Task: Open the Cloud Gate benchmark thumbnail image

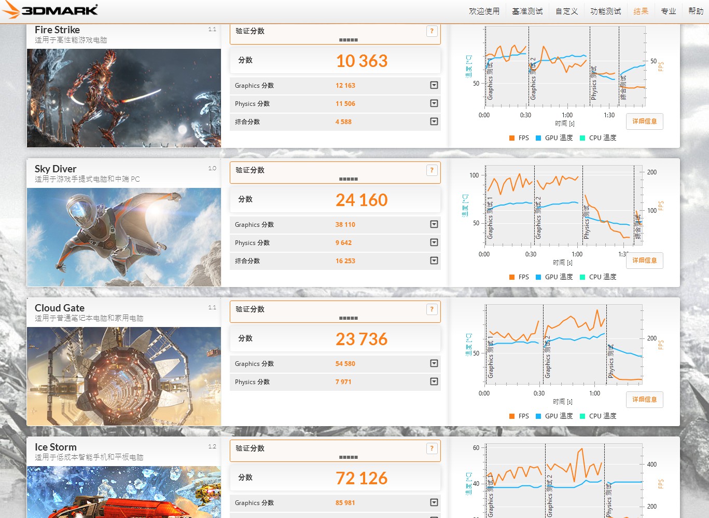Action: coord(124,376)
